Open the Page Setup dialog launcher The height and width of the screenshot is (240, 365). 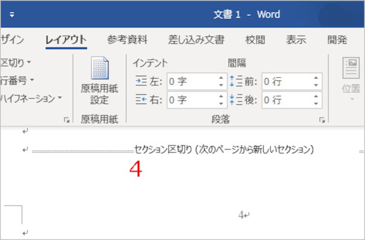67,120
